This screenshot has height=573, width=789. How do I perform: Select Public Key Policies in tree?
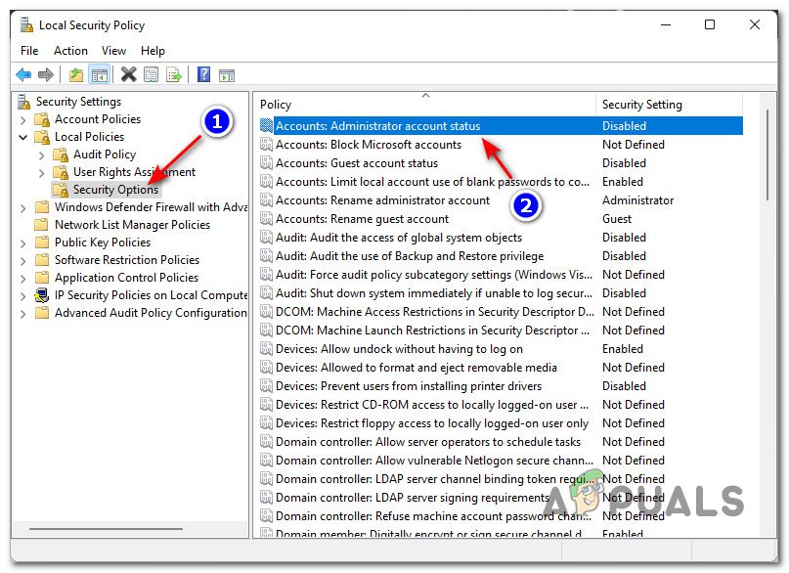(102, 242)
